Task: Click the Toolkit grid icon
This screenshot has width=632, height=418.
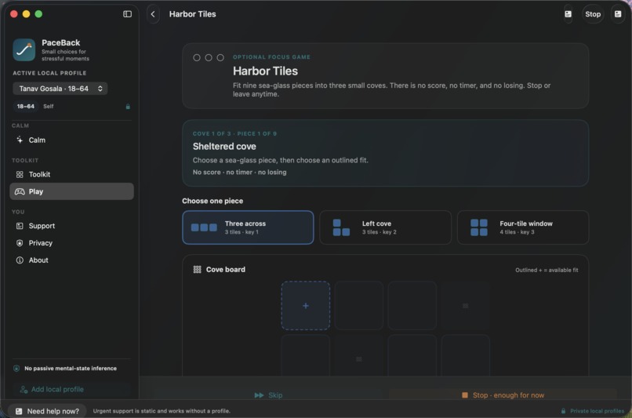Action: coord(20,174)
